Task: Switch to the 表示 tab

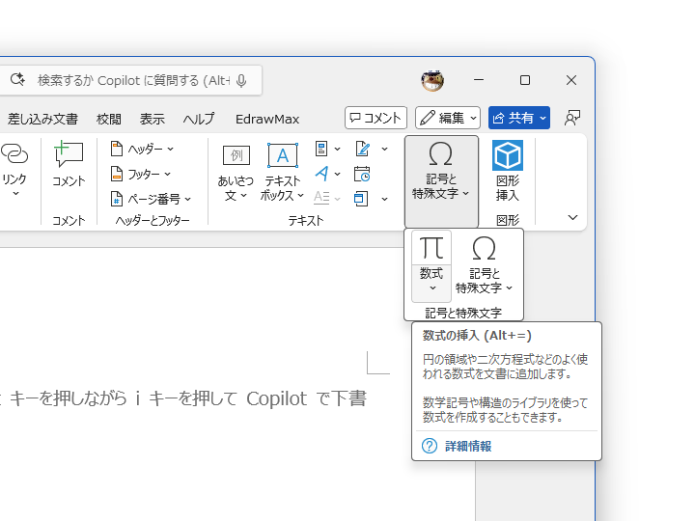Action: coord(153,119)
